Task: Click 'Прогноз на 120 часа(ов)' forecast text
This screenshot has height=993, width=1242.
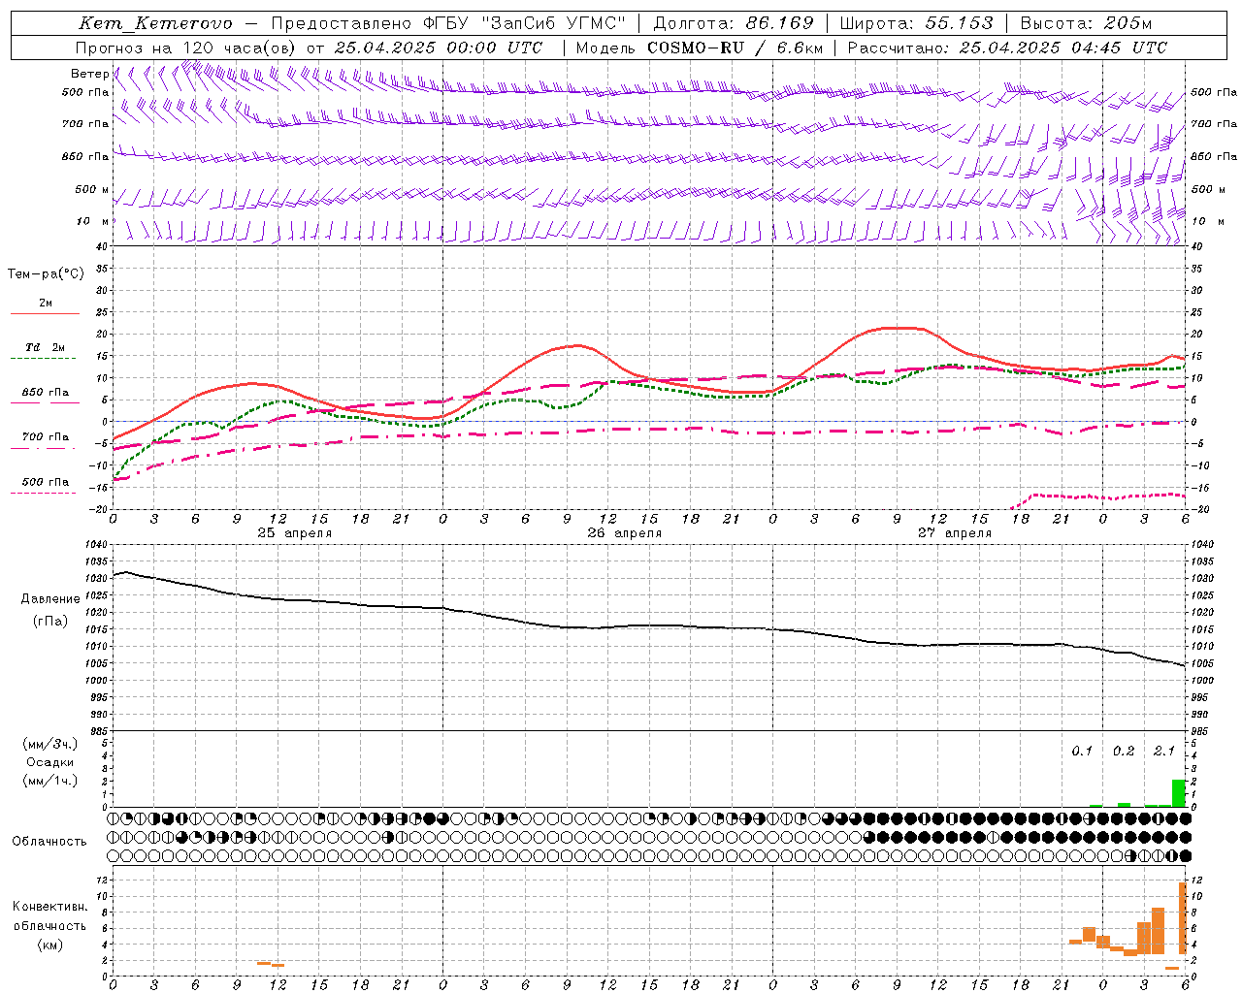Action: coord(186,48)
